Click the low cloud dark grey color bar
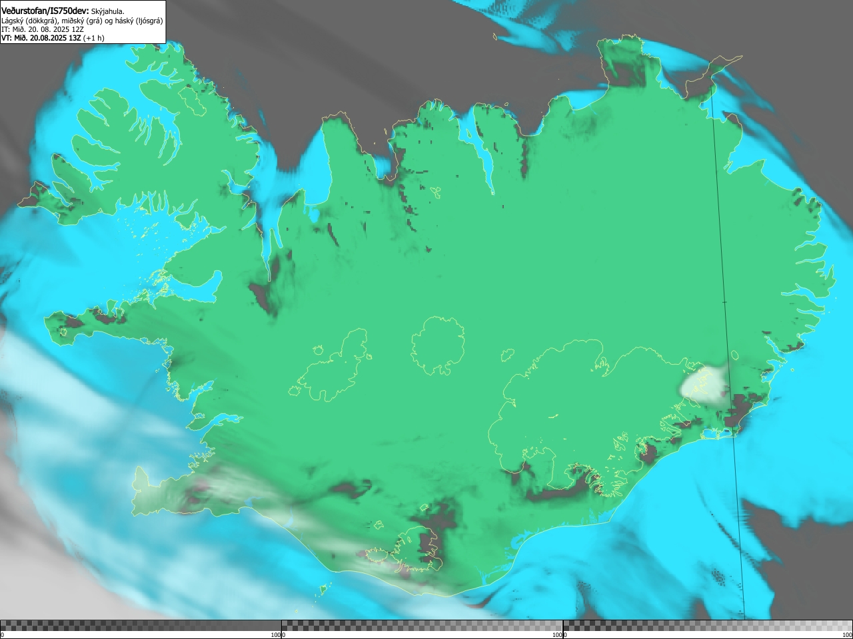The image size is (853, 639). click(x=141, y=626)
